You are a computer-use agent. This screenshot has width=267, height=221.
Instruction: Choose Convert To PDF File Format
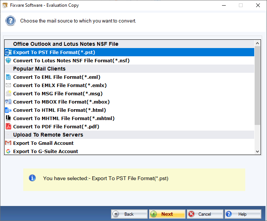click(129, 126)
